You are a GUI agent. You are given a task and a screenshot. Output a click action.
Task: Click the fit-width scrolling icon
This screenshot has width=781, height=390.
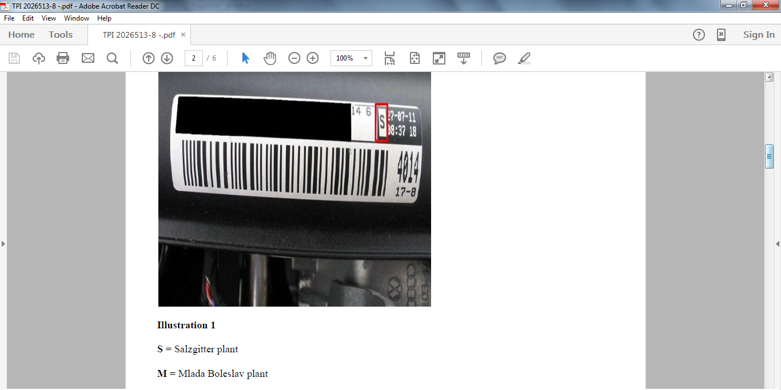pos(389,58)
